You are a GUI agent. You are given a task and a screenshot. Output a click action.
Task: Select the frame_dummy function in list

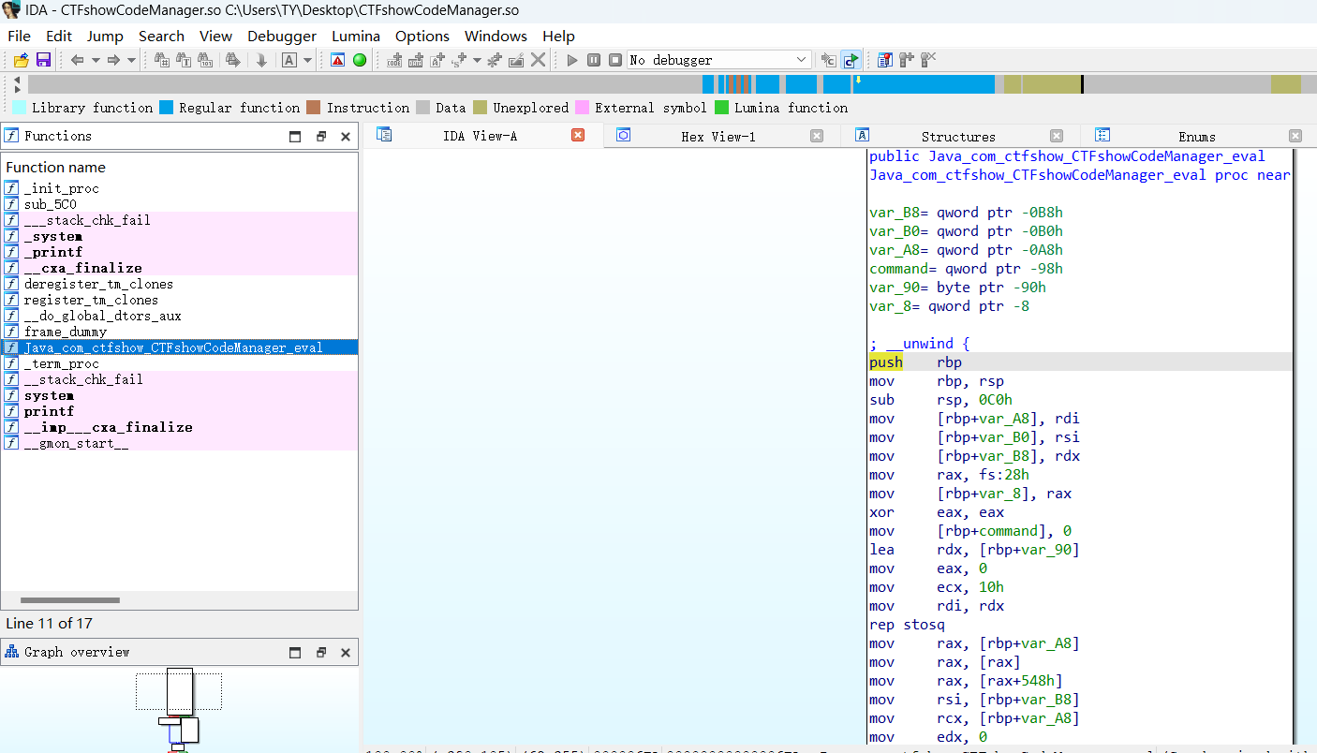[x=66, y=332]
